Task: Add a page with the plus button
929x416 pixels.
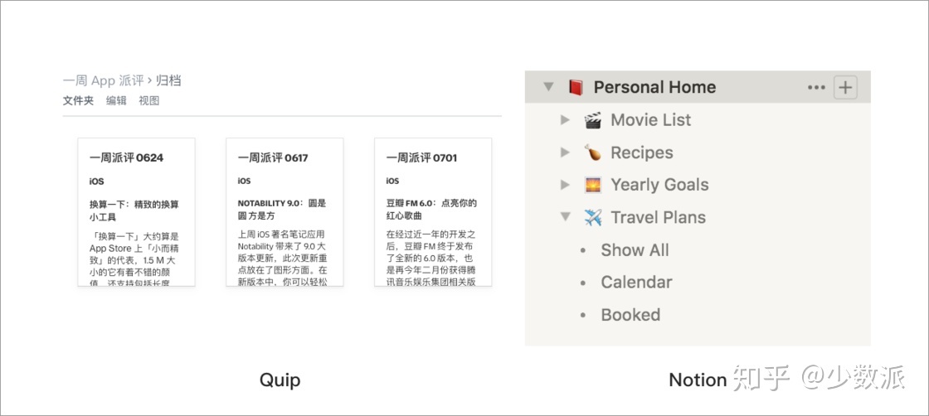Action: coord(845,88)
